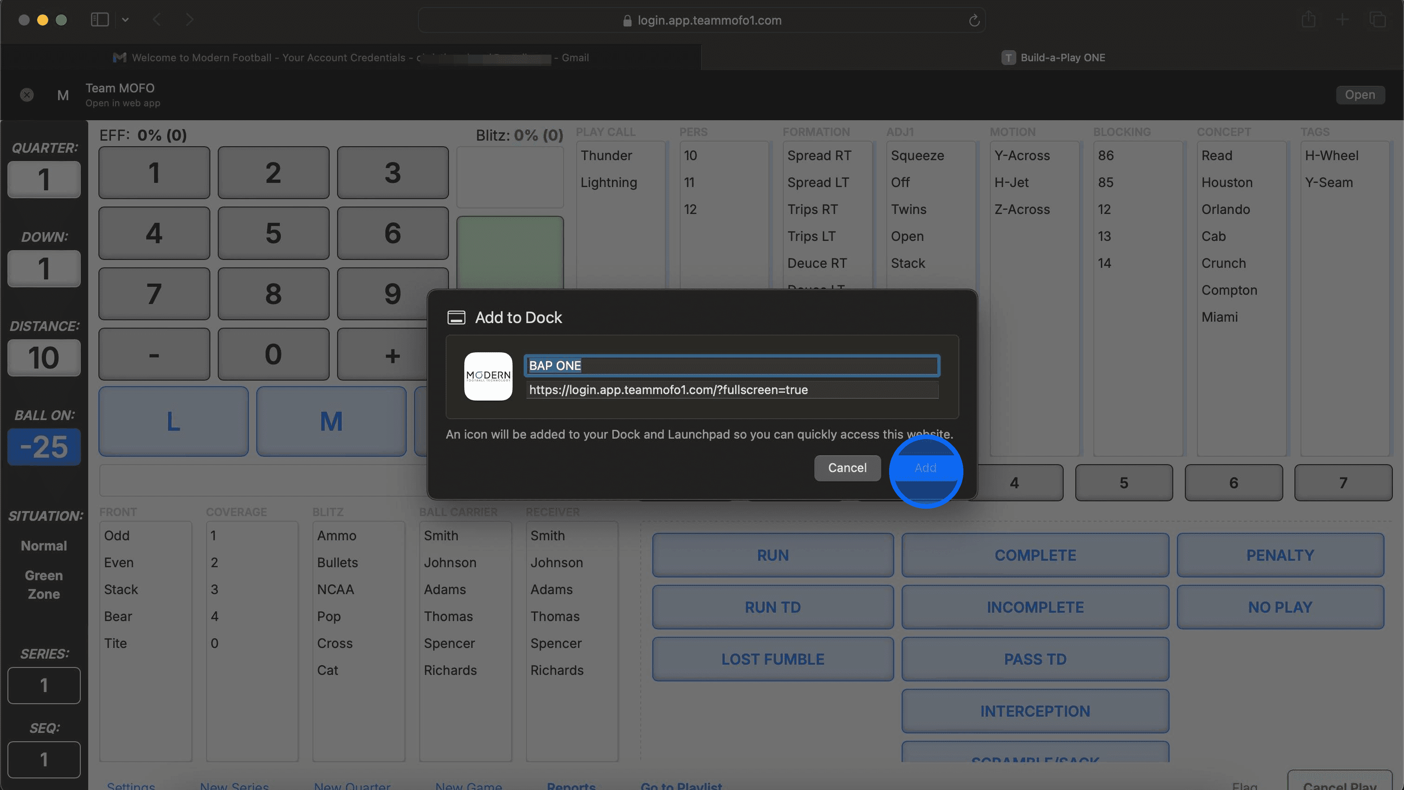The width and height of the screenshot is (1404, 790).
Task: Click the Safari sidebar toggle icon
Action: (x=100, y=20)
